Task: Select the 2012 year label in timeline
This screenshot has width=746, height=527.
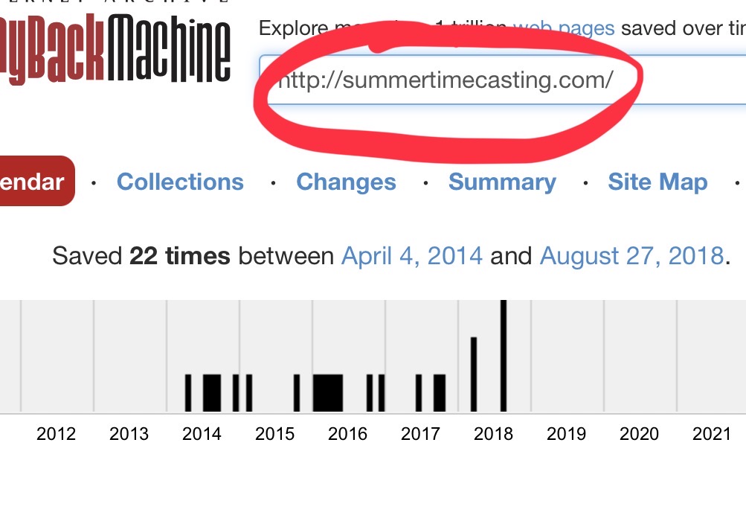Action: pyautogui.click(x=57, y=433)
